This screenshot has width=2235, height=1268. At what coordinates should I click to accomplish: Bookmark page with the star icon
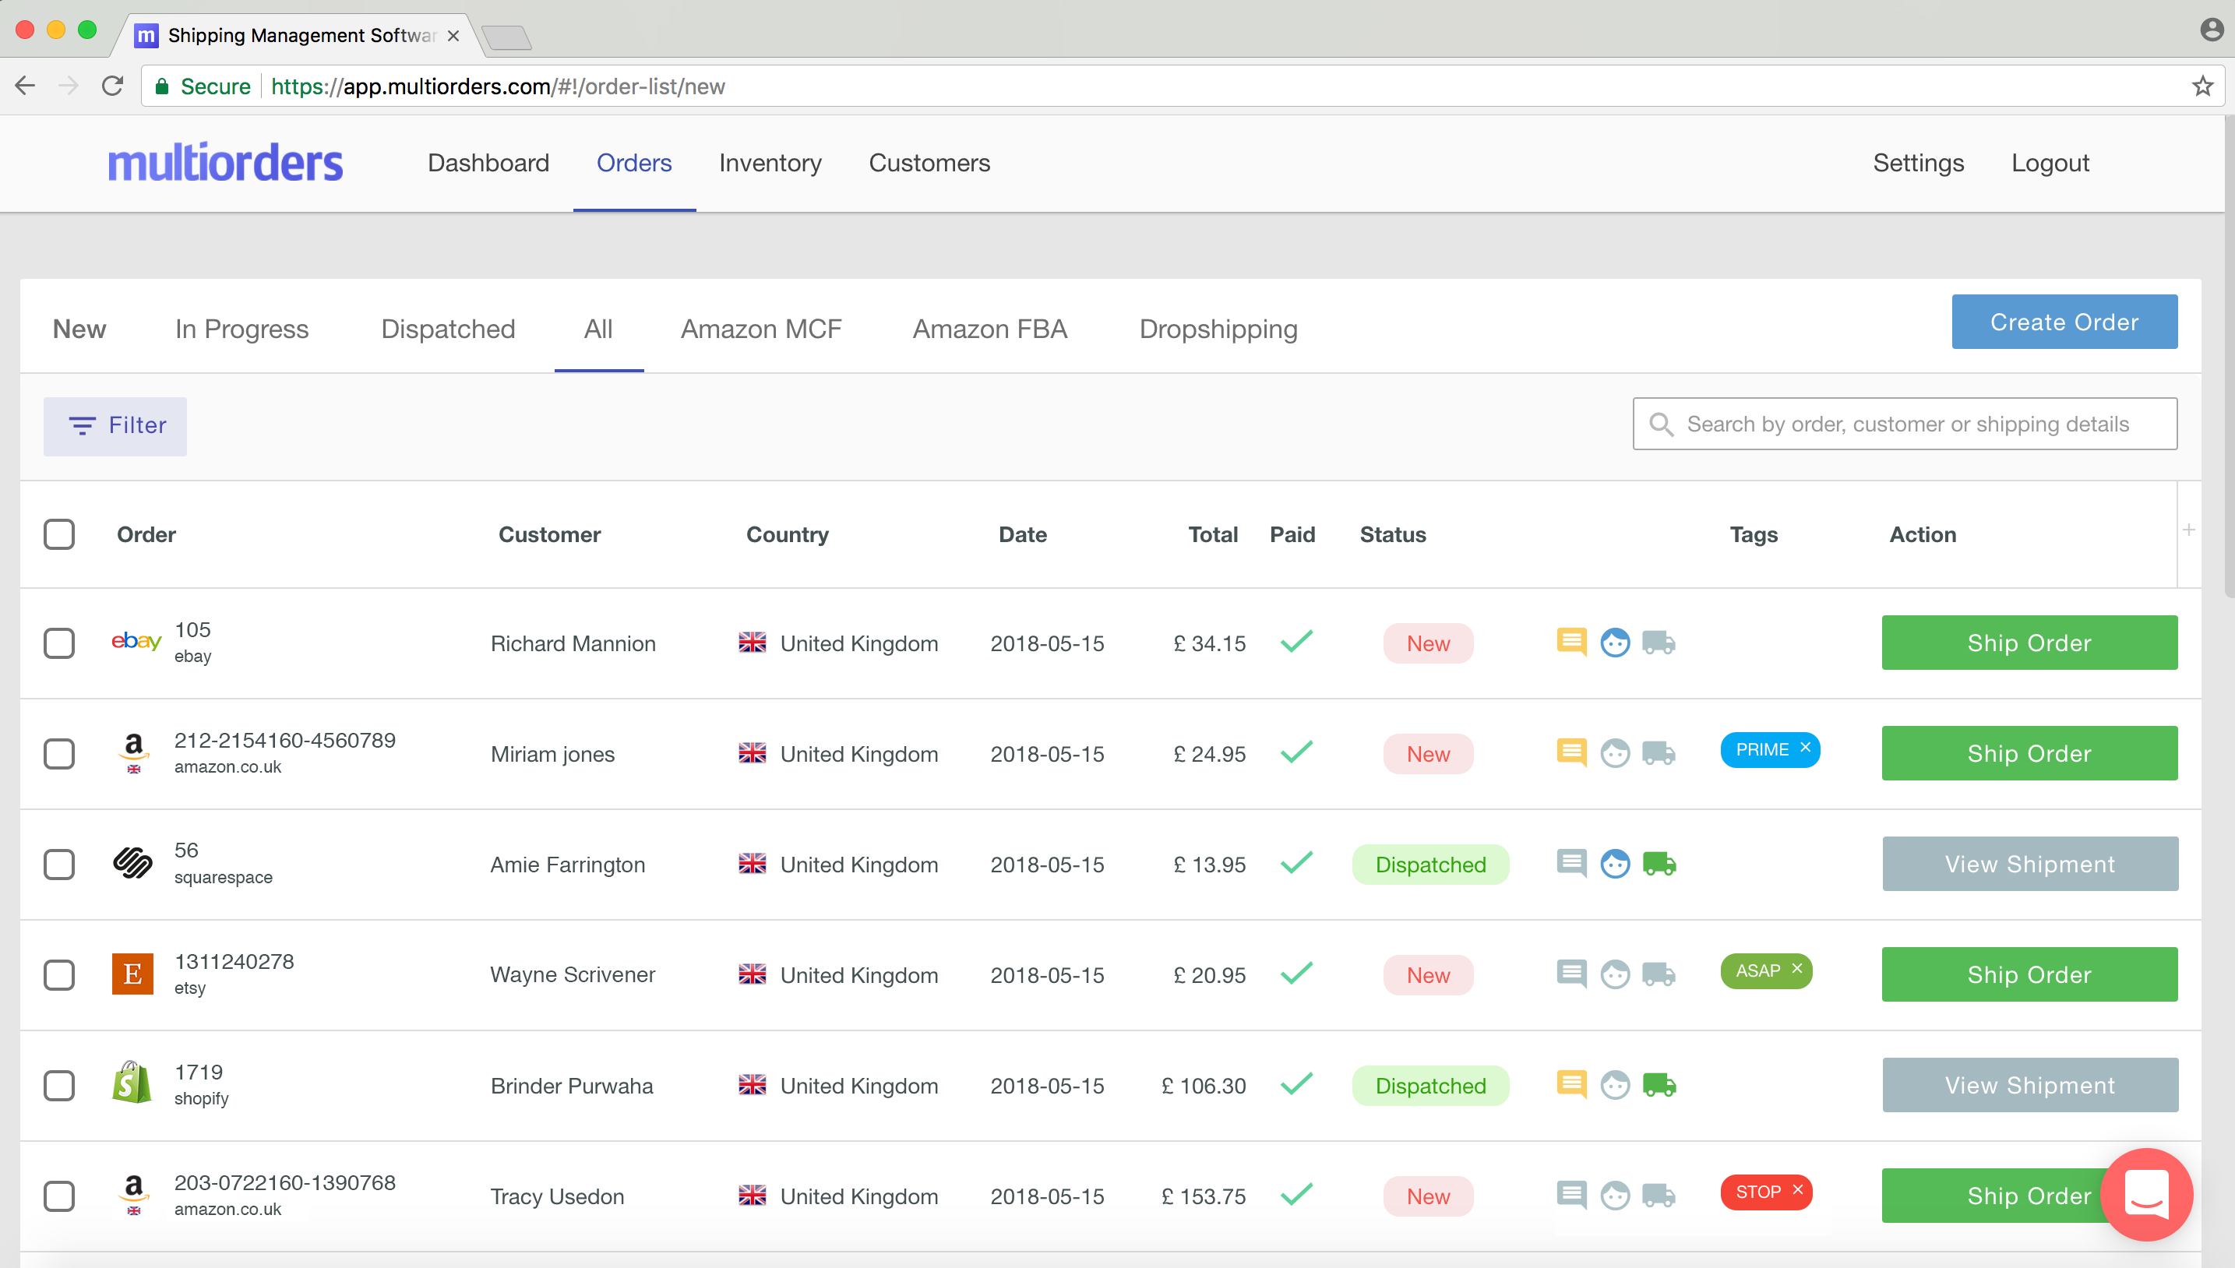tap(2202, 86)
